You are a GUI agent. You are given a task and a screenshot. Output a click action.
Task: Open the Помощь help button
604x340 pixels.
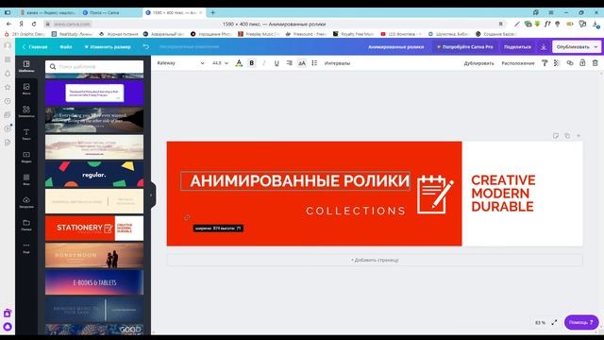coord(581,322)
